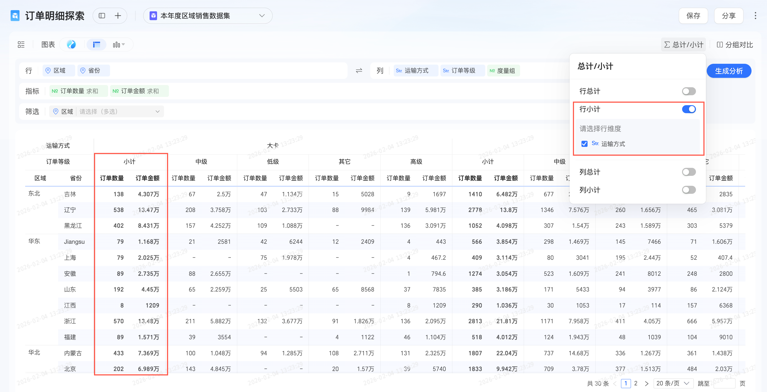
Task: Click the list view icon beside 图表
Action: (x=21, y=44)
